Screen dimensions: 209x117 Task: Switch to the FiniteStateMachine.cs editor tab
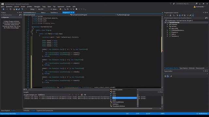30,13
